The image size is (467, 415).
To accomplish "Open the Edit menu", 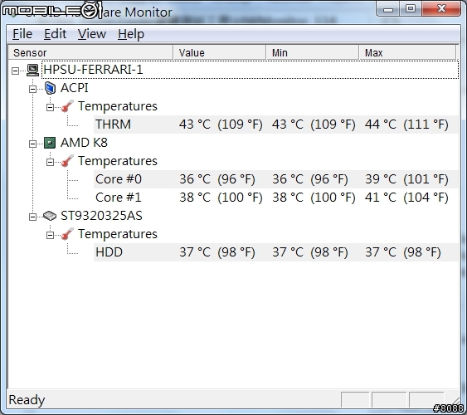I will click(x=55, y=34).
